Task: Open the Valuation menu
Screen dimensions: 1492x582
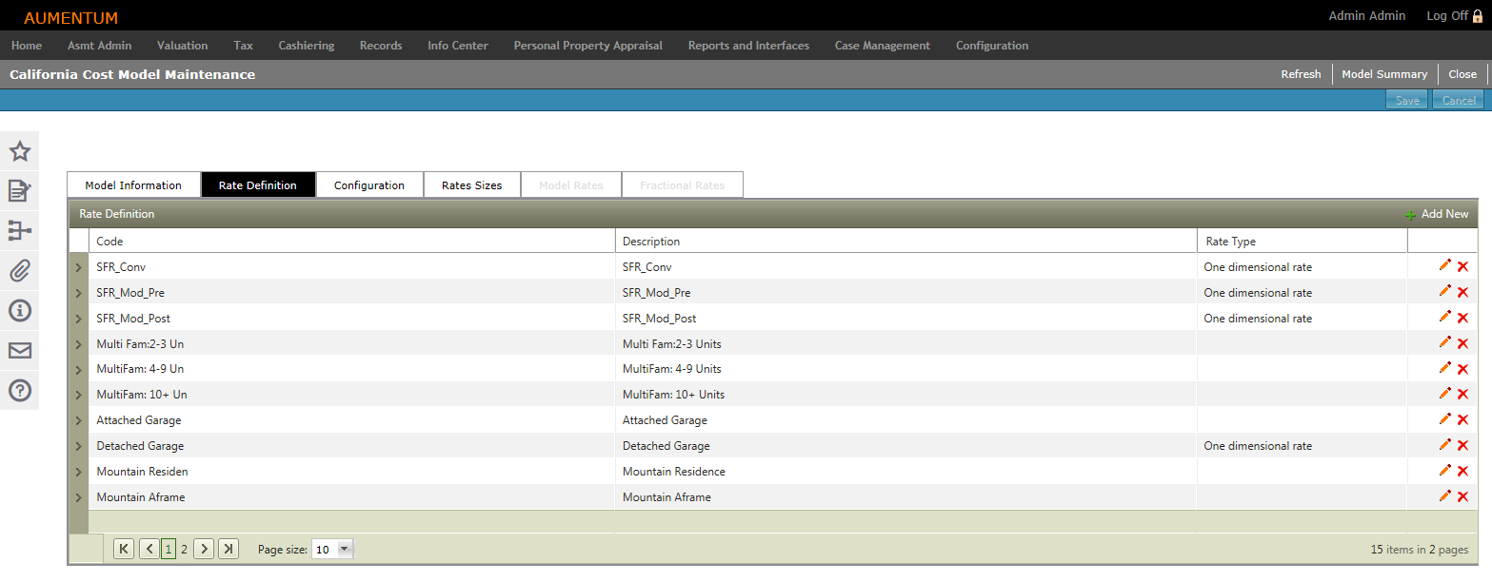Action: point(182,46)
